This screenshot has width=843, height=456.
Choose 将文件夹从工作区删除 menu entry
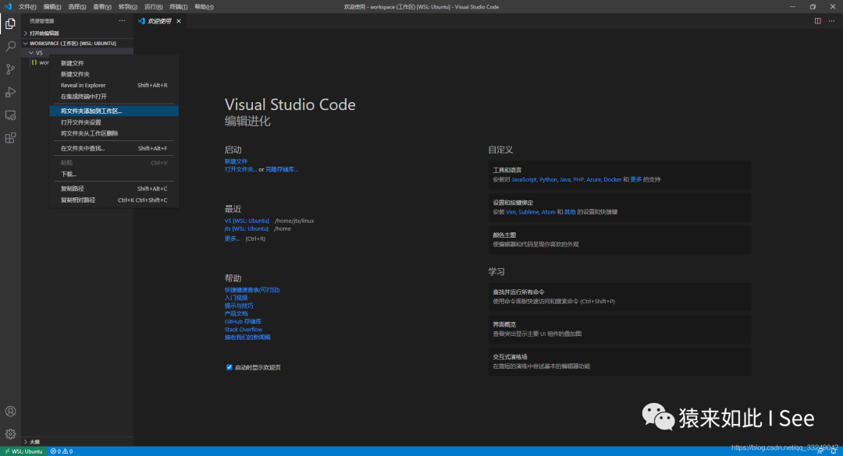[114, 133]
